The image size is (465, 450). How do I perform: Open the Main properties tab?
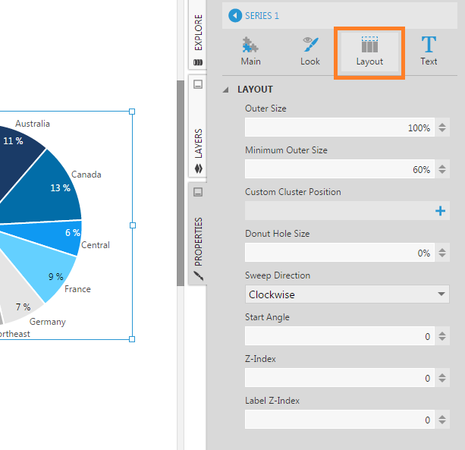pos(250,51)
